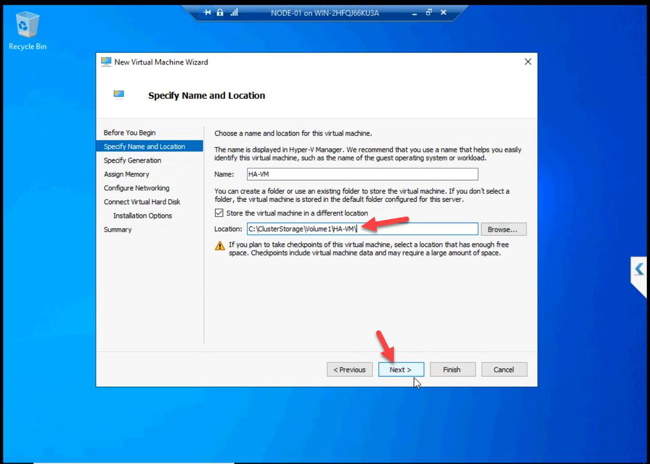Click the NODE-01 on WIN-2HFQJ66KU3A title text
The width and height of the screenshot is (650, 464).
pyautogui.click(x=325, y=13)
